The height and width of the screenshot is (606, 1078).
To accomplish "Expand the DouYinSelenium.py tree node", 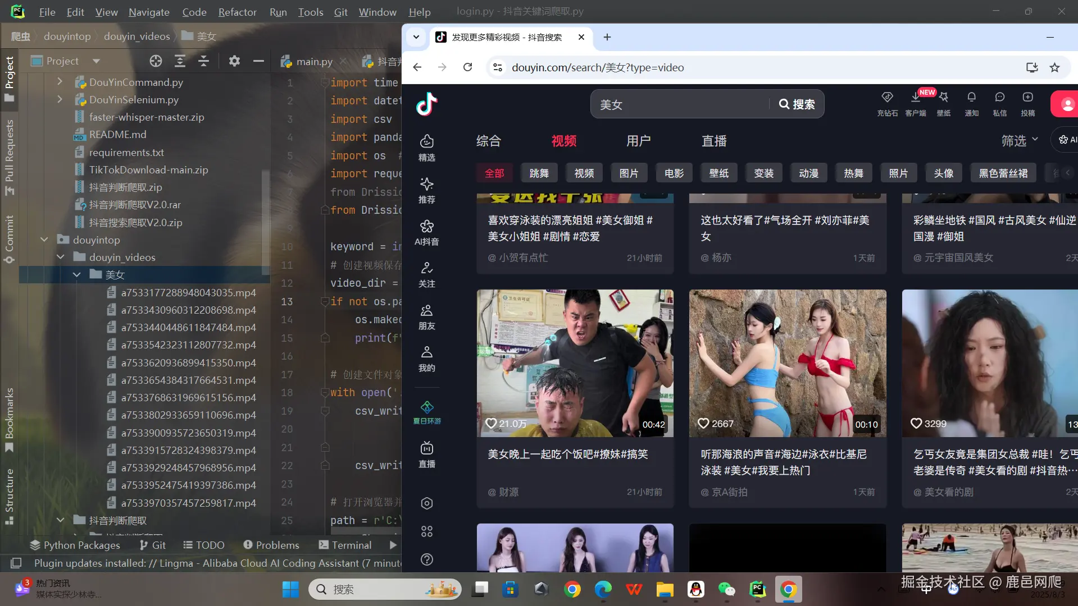I will coord(60,99).
